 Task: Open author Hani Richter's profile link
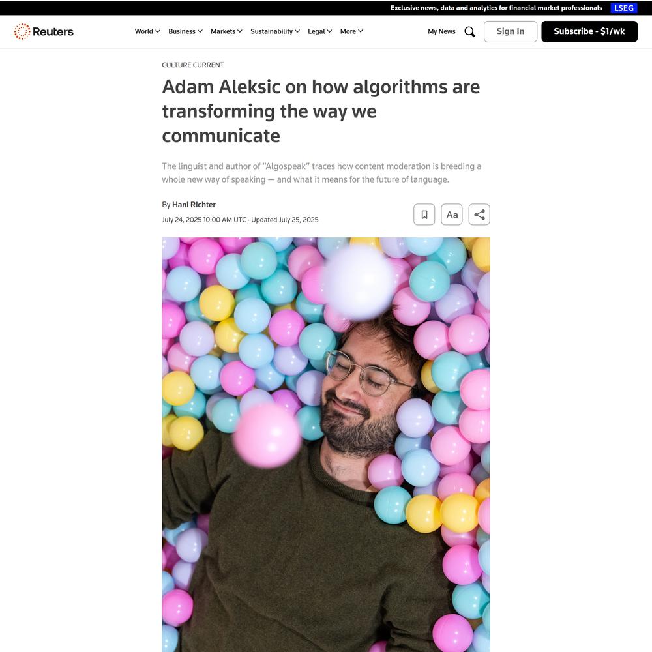click(194, 205)
